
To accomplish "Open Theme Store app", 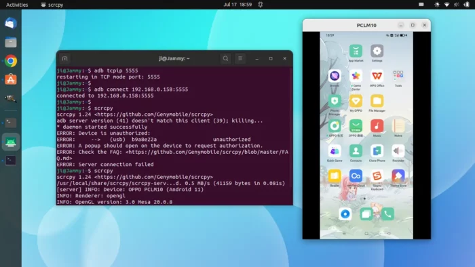I will [x=398, y=176].
